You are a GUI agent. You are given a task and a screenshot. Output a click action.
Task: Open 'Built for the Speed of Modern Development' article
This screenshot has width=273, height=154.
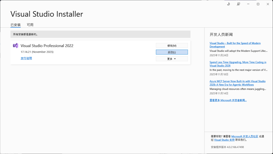pyautogui.click(x=235, y=45)
